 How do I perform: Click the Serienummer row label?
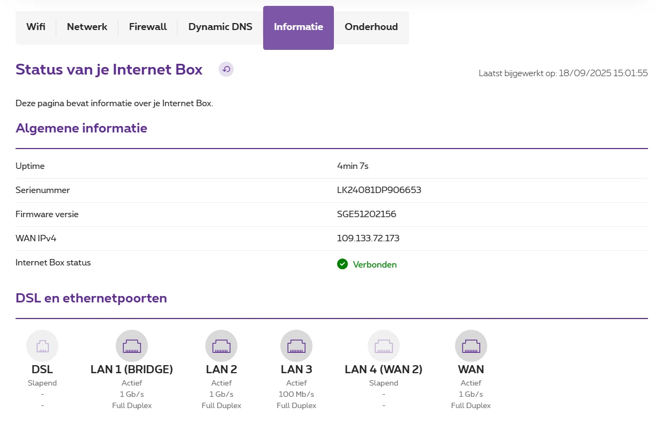[43, 190]
